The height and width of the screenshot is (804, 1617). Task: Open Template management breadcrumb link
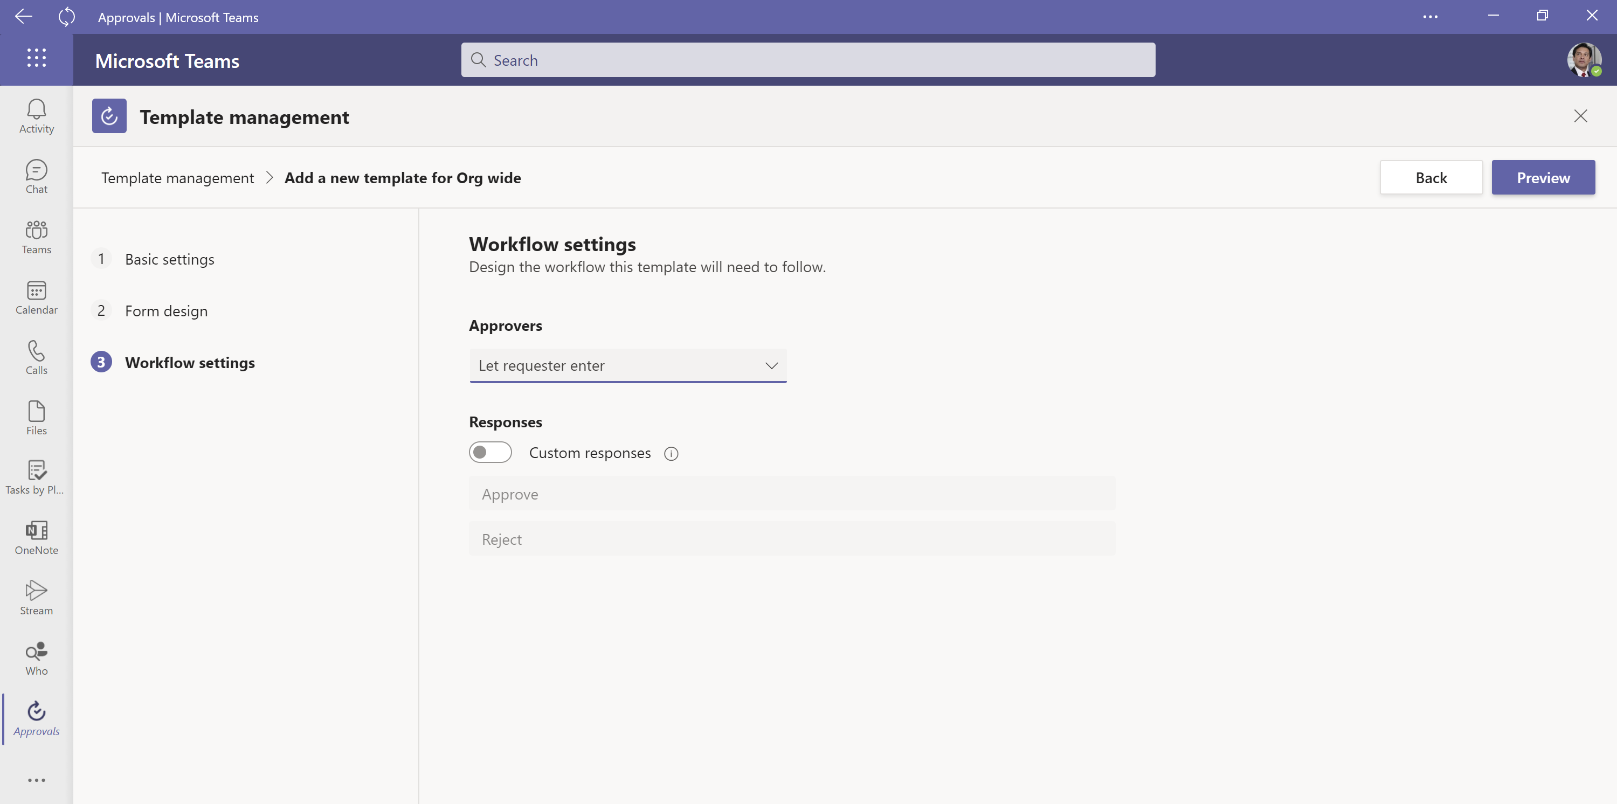click(x=177, y=178)
